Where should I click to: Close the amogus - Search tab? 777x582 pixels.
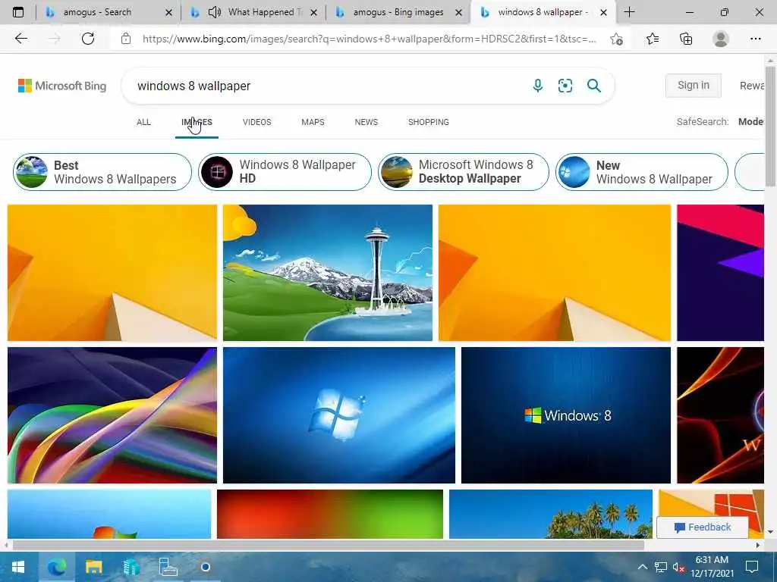(x=168, y=12)
